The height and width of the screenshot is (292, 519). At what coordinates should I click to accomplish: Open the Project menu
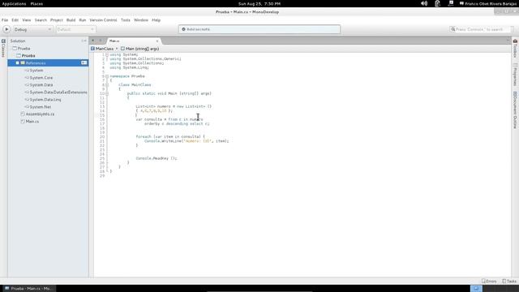(x=56, y=20)
